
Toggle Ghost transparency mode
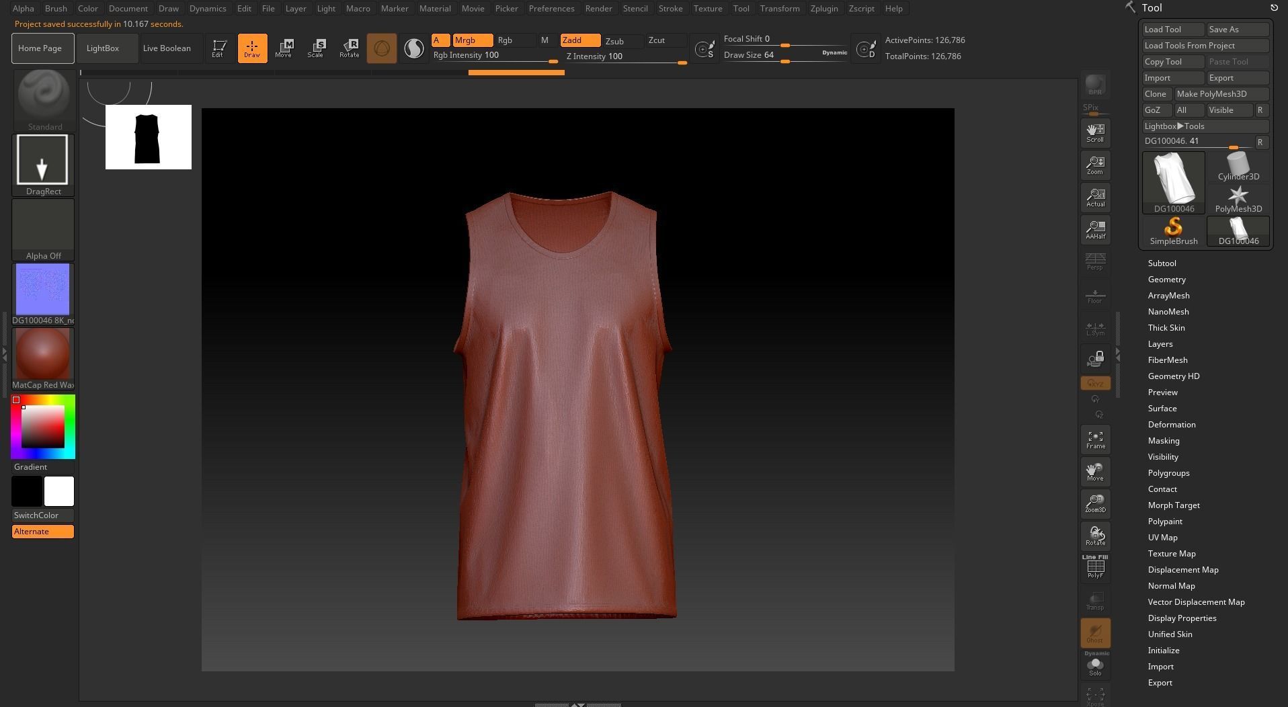click(1095, 633)
